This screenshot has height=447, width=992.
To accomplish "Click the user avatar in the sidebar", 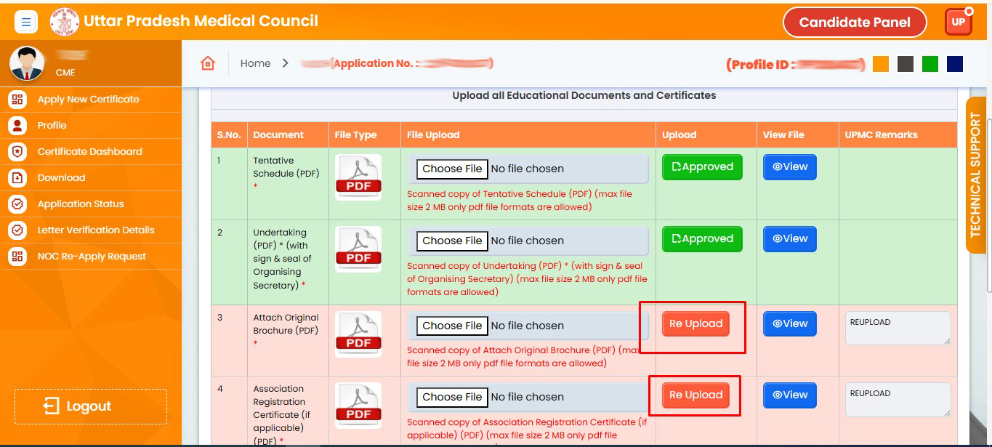I will click(x=27, y=63).
